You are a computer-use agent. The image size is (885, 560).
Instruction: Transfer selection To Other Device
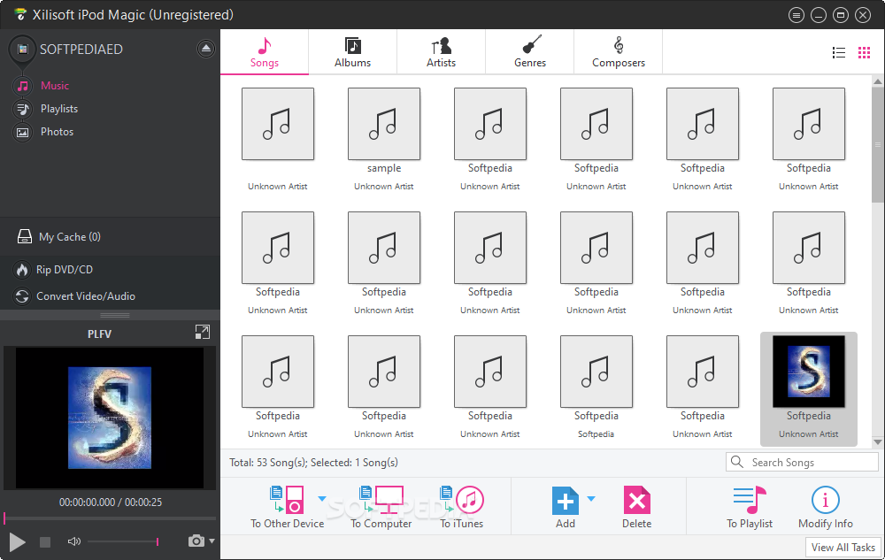(288, 507)
